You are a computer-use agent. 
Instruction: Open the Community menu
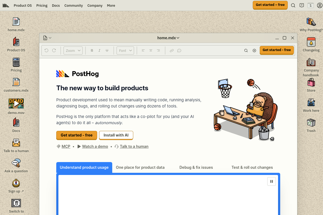tap(73, 5)
